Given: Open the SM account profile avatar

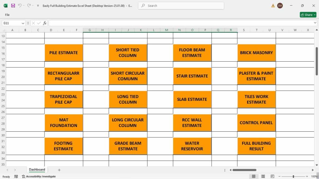Looking at the screenshot, I should 280,6.
